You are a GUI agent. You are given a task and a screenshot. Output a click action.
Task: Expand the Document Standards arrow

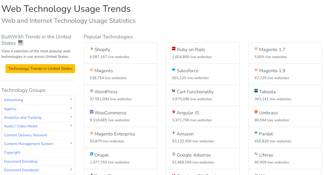coord(71,170)
